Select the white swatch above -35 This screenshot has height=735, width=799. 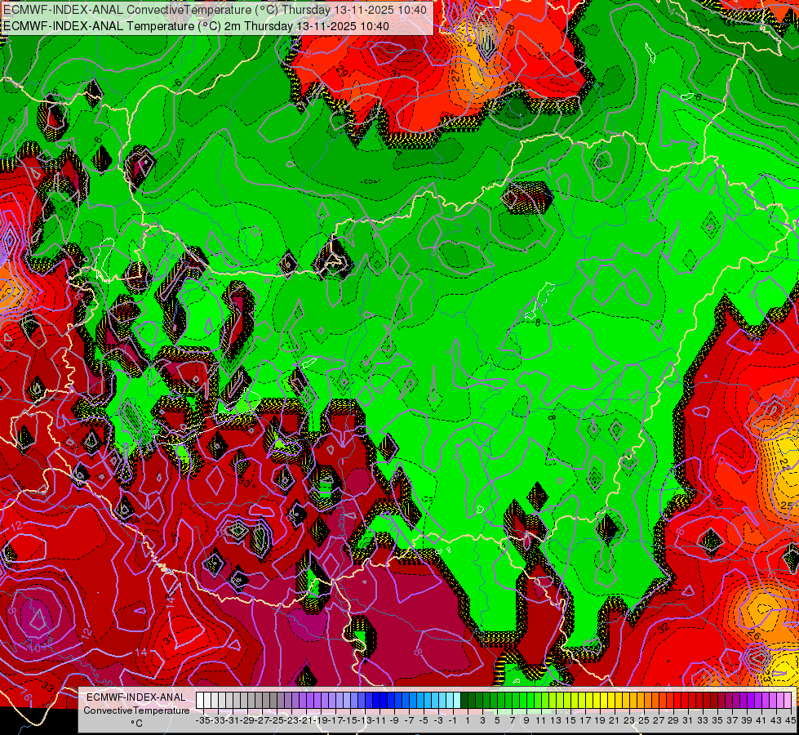200,701
